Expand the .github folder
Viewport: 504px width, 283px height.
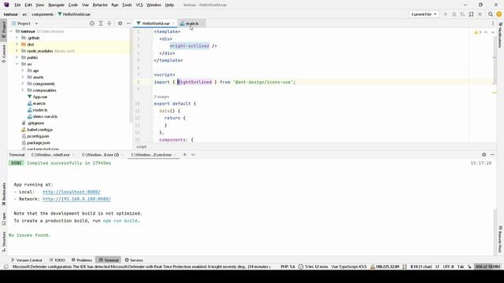[17, 38]
